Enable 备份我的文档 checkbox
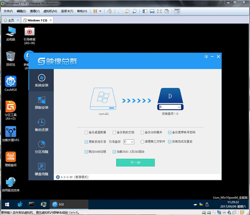The image size is (250, 215). click(x=114, y=132)
